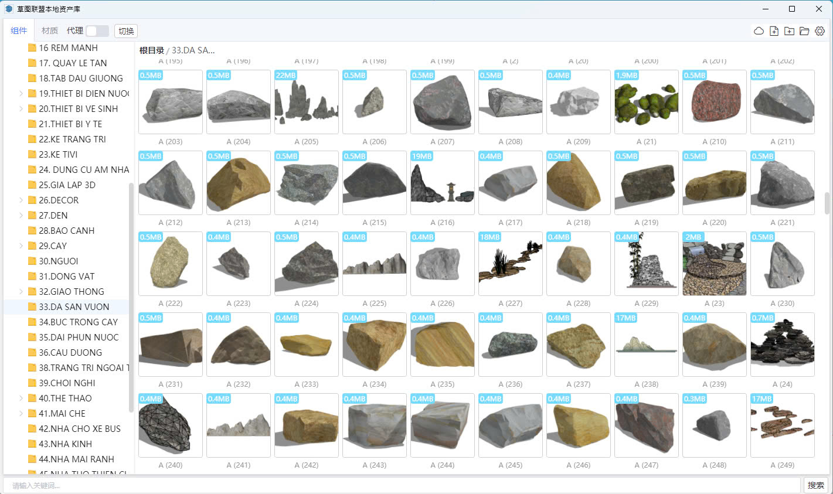This screenshot has width=833, height=494.
Task: Click the A (222) label text
Action: pyautogui.click(x=171, y=304)
